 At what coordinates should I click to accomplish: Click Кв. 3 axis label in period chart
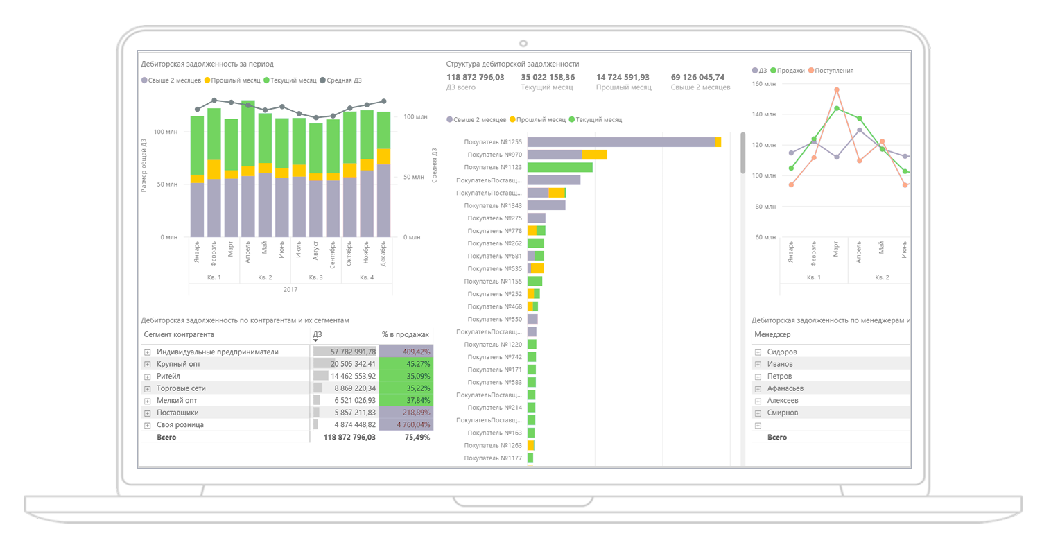click(x=316, y=277)
